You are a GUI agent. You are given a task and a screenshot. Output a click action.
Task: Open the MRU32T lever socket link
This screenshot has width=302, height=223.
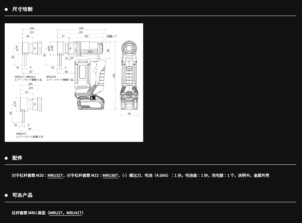(x=56, y=175)
